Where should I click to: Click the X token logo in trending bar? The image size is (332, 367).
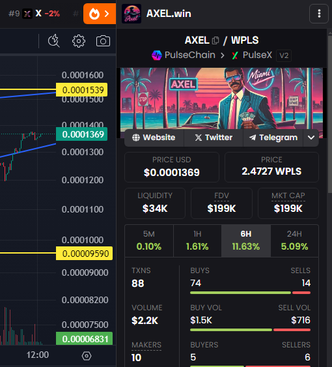tap(27, 14)
